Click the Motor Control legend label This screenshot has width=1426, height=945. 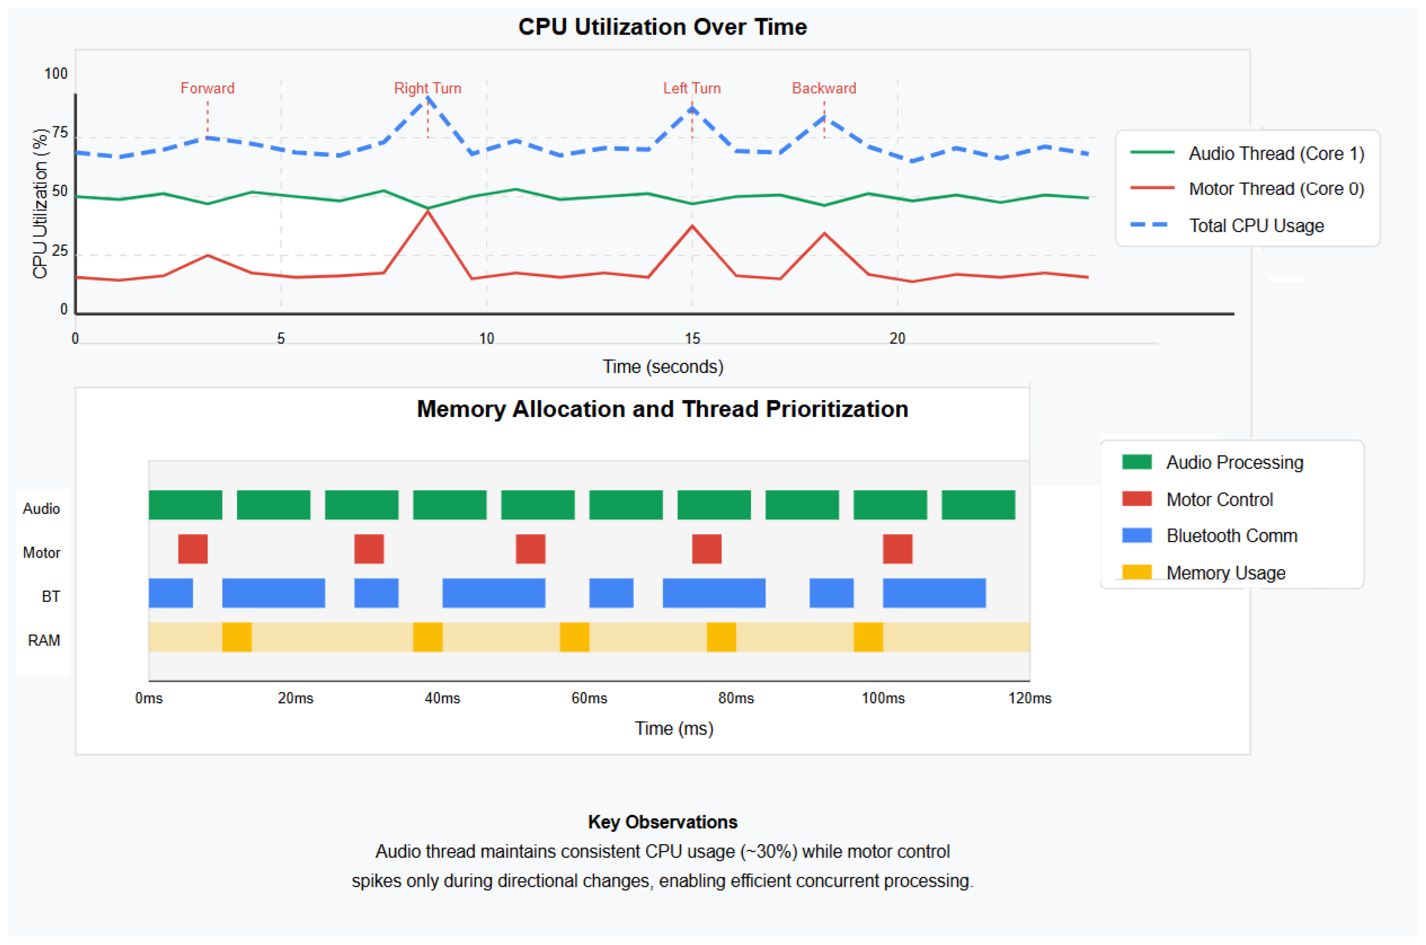tap(1220, 500)
